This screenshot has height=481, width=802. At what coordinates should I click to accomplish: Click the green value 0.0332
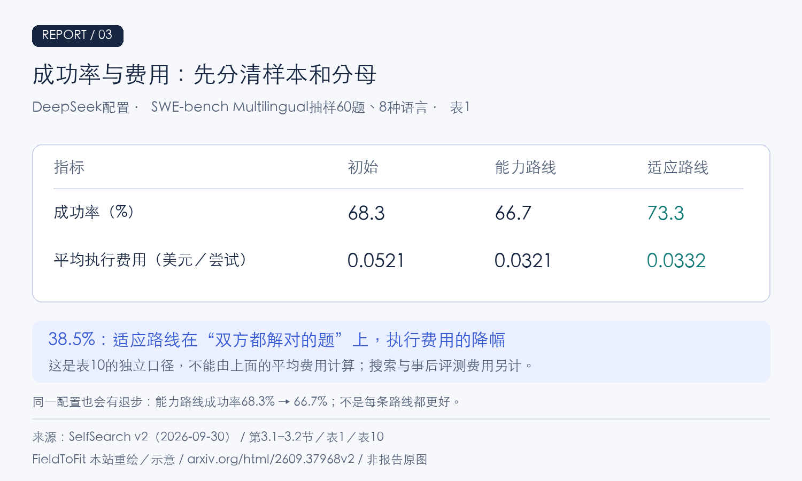(676, 261)
